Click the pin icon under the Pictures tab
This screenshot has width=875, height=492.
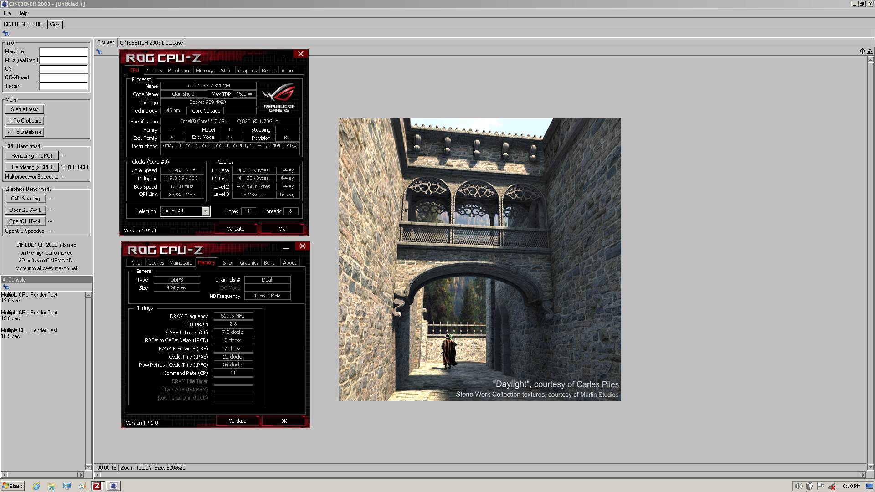(x=99, y=51)
